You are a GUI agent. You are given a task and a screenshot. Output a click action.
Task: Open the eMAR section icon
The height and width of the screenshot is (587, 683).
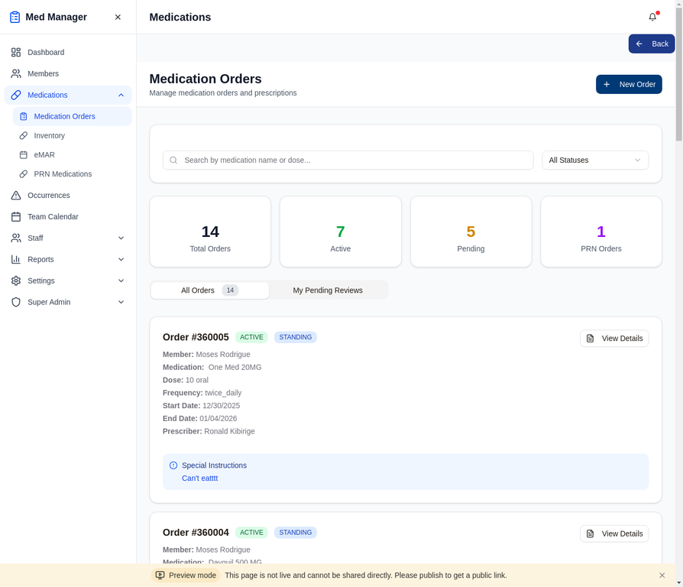[24, 154]
